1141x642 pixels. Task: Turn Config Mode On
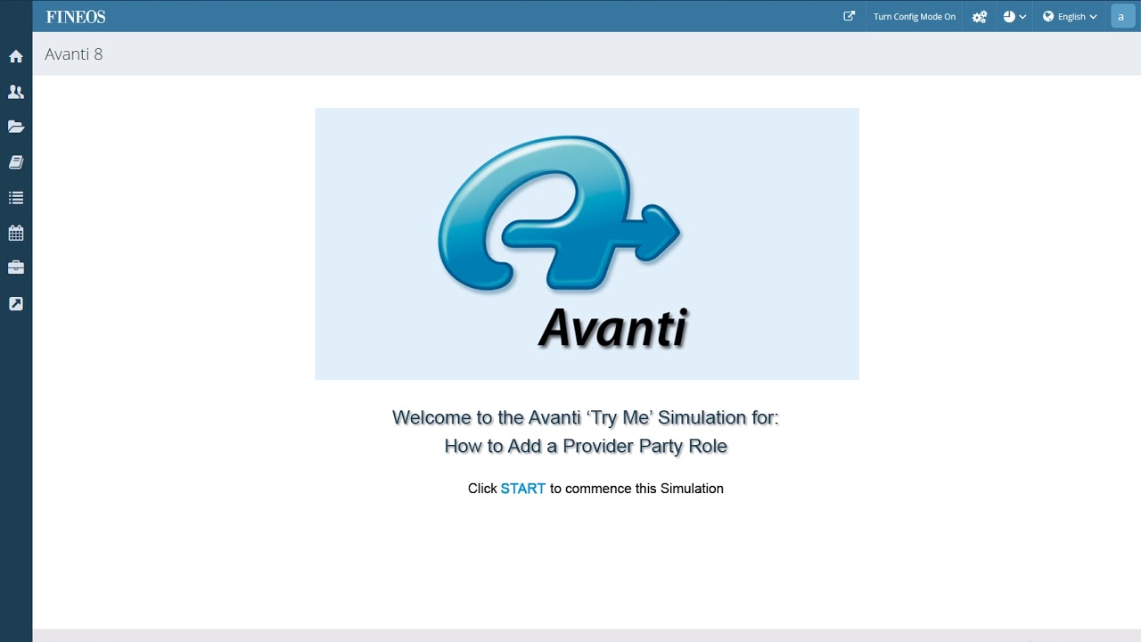[915, 17]
